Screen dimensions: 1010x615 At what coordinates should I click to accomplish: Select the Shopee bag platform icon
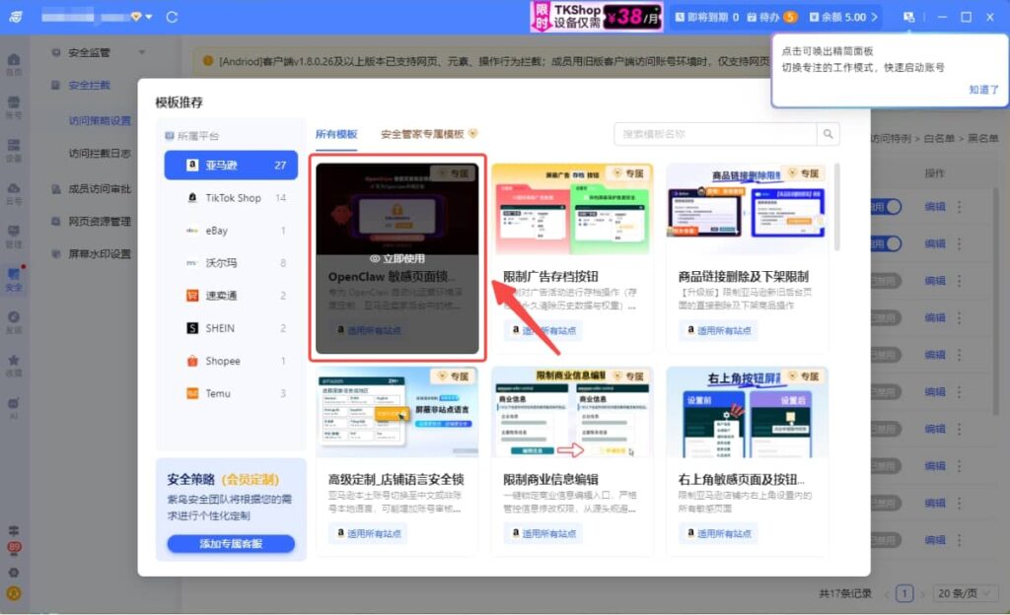coord(192,361)
